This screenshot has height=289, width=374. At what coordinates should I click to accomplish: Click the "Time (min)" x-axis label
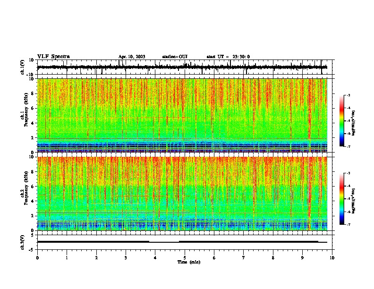pyautogui.click(x=189, y=262)
